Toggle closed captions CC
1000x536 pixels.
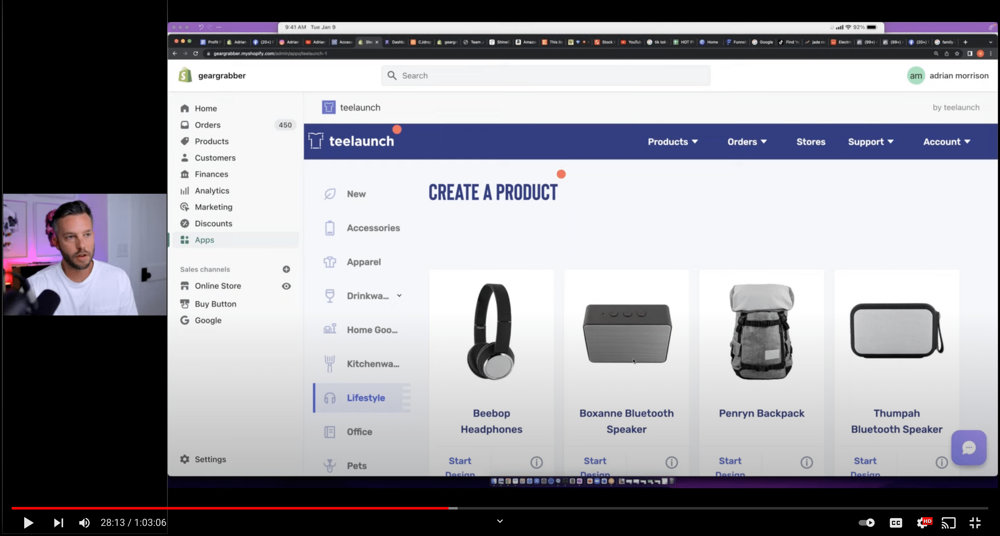coord(896,523)
